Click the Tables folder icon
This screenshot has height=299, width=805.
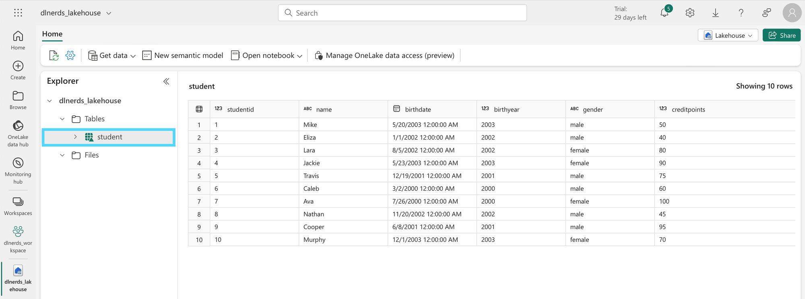[x=76, y=119]
